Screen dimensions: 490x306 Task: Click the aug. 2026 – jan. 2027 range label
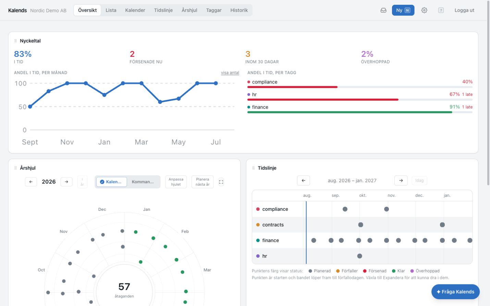click(x=352, y=181)
